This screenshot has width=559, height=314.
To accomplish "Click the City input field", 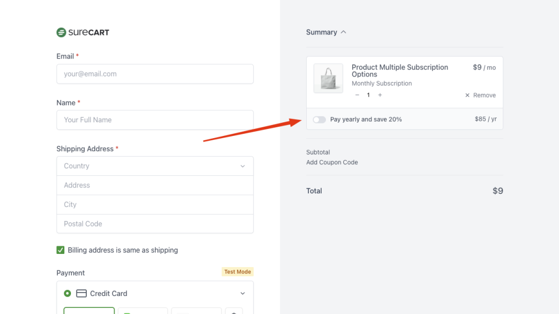I will (154, 204).
